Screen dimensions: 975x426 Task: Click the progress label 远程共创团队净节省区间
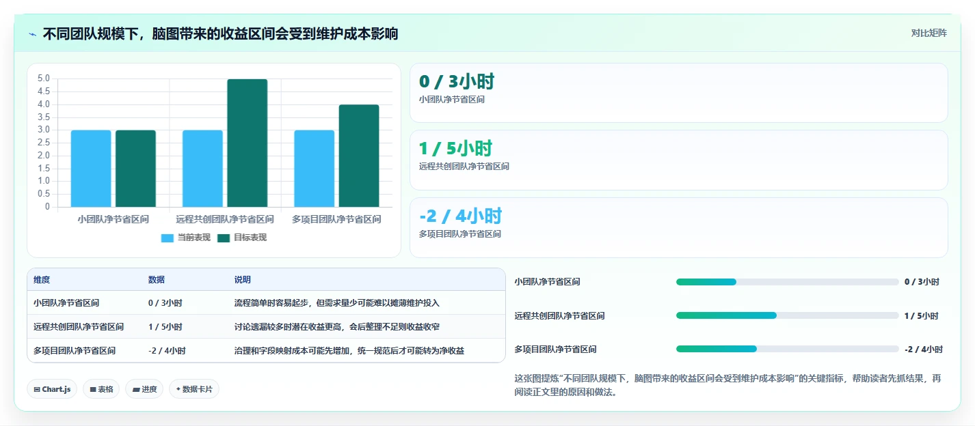tap(559, 316)
